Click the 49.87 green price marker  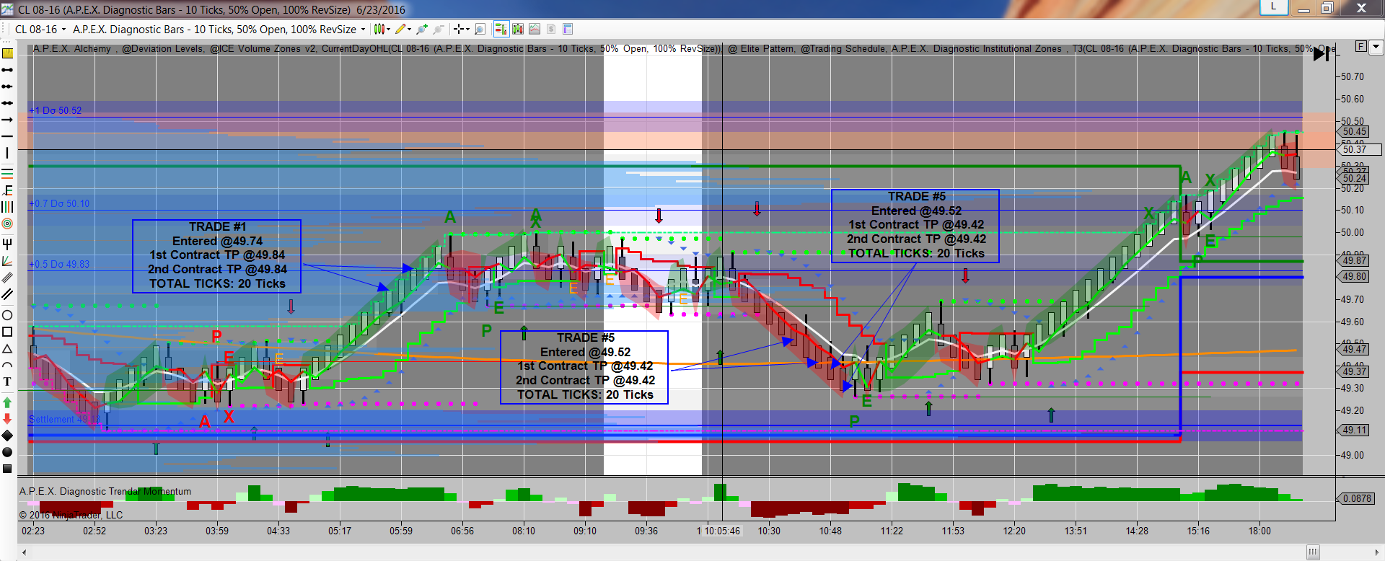[x=1355, y=261]
